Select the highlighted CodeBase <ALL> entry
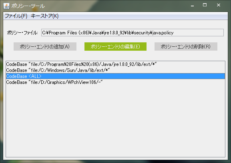This screenshot has height=163, width=231. (x=115, y=76)
